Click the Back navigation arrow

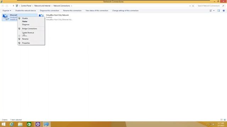click(x=3, y=6)
